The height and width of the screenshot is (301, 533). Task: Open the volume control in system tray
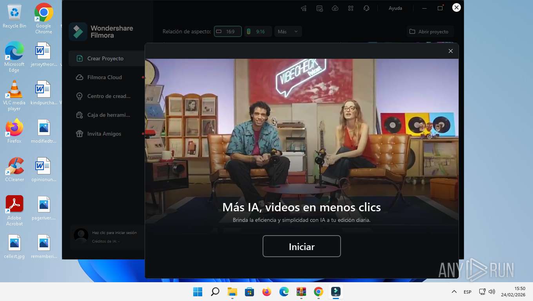point(492,292)
